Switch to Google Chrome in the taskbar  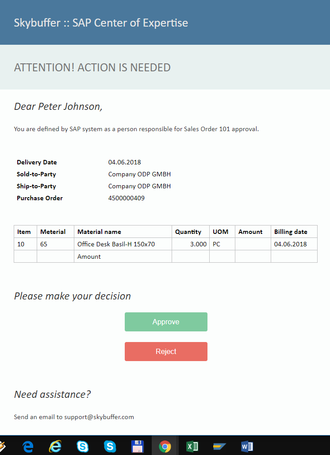point(165,446)
